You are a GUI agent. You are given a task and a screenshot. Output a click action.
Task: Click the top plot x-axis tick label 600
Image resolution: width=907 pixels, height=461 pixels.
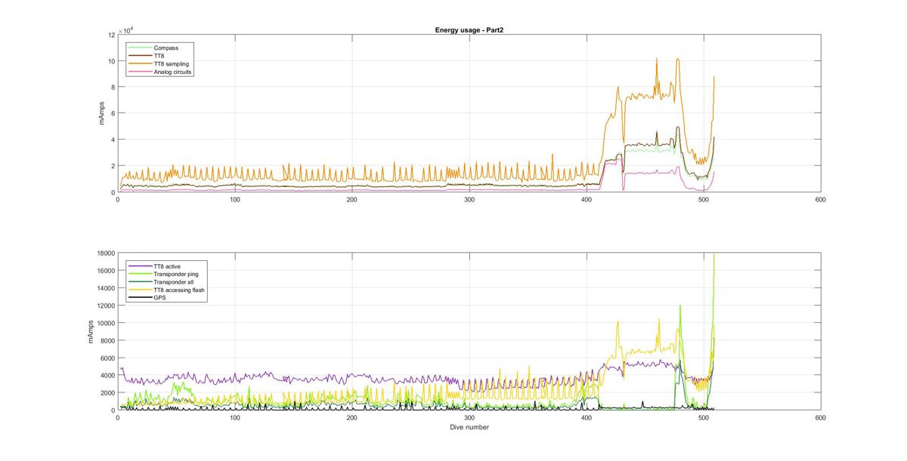point(821,199)
